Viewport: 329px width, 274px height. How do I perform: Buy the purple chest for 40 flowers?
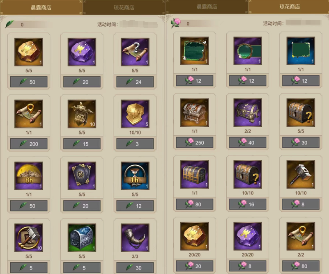coord(248,143)
